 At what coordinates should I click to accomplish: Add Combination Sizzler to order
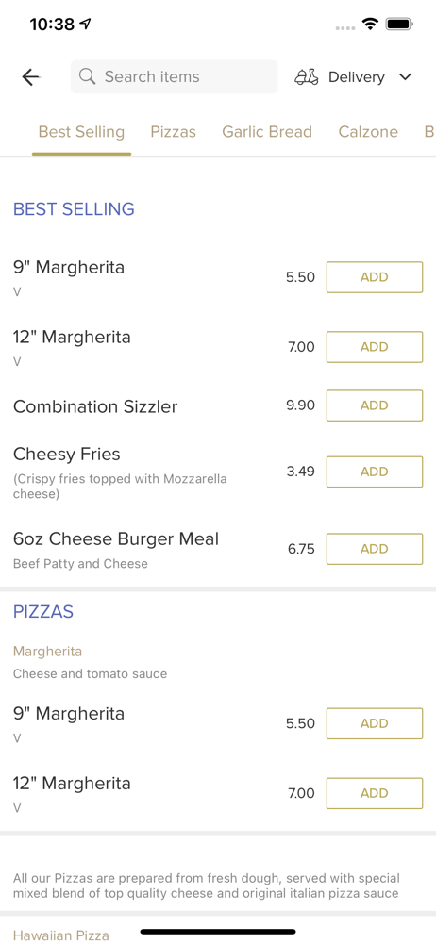[x=375, y=405]
